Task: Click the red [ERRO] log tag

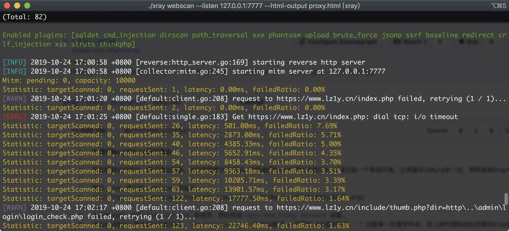Action: click(x=14, y=117)
